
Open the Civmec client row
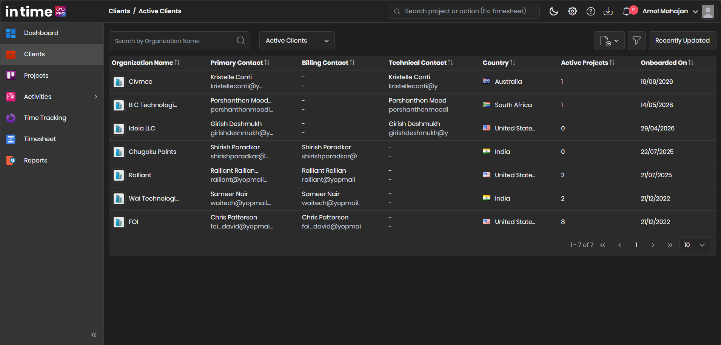tap(413, 82)
